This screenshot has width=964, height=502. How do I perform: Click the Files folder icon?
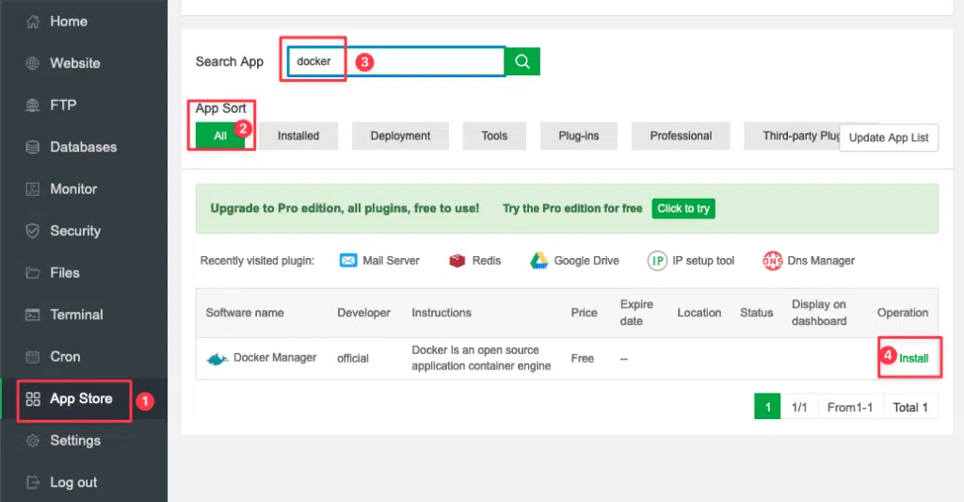[x=33, y=272]
